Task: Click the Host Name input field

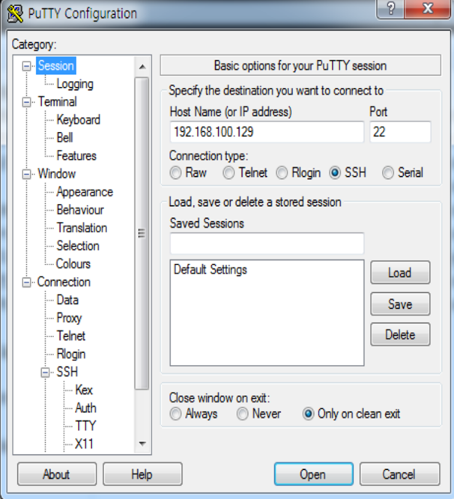Action: [267, 132]
